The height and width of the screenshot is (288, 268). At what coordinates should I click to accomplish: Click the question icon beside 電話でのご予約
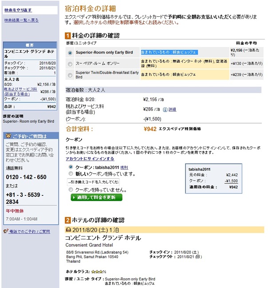5,231
